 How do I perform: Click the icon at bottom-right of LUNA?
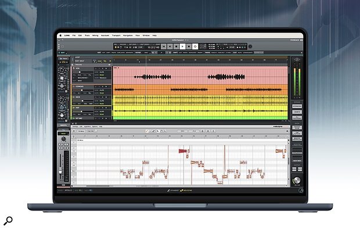301,191
